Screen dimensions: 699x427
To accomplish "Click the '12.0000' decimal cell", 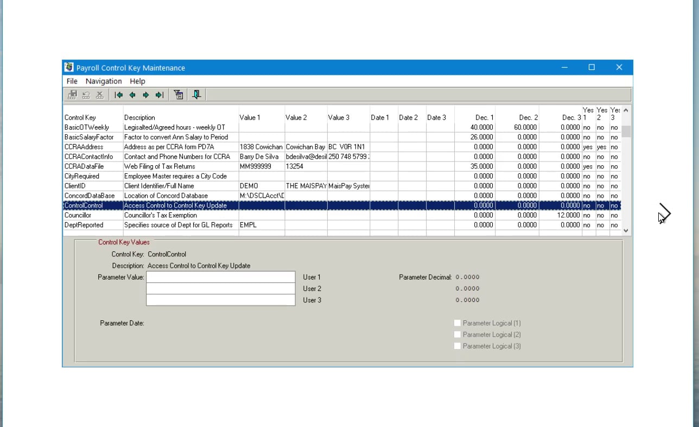I will pyautogui.click(x=561, y=215).
